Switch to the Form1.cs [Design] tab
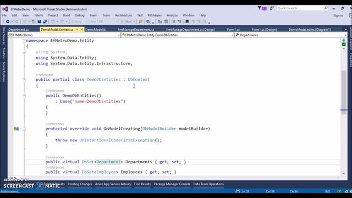The width and height of the screenshot is (352, 198). (264, 29)
